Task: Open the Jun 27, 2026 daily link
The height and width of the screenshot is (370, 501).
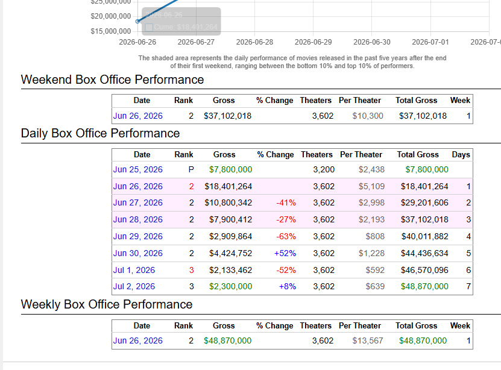Action: pyautogui.click(x=137, y=202)
